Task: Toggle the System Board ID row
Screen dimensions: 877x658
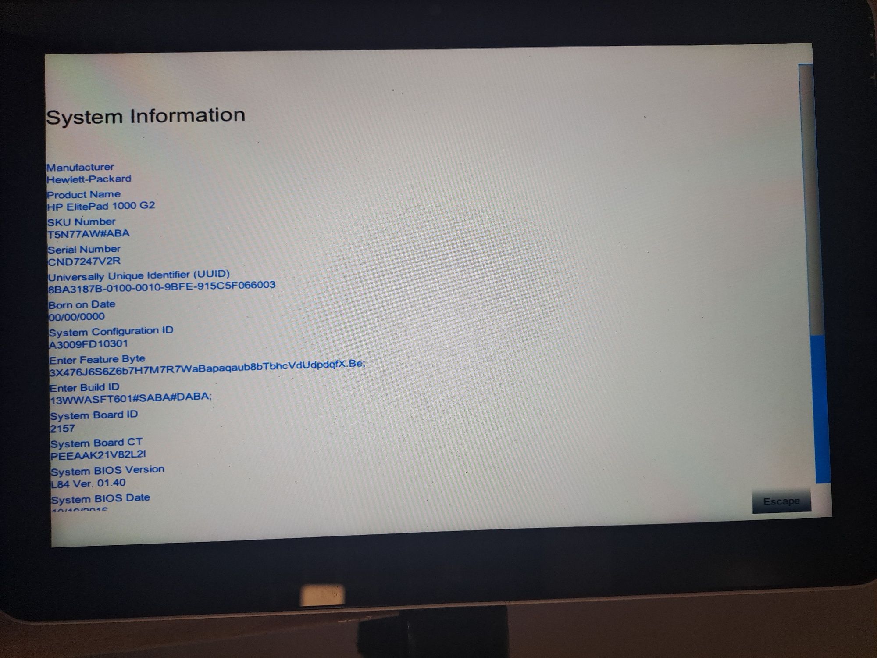Action: (89, 413)
